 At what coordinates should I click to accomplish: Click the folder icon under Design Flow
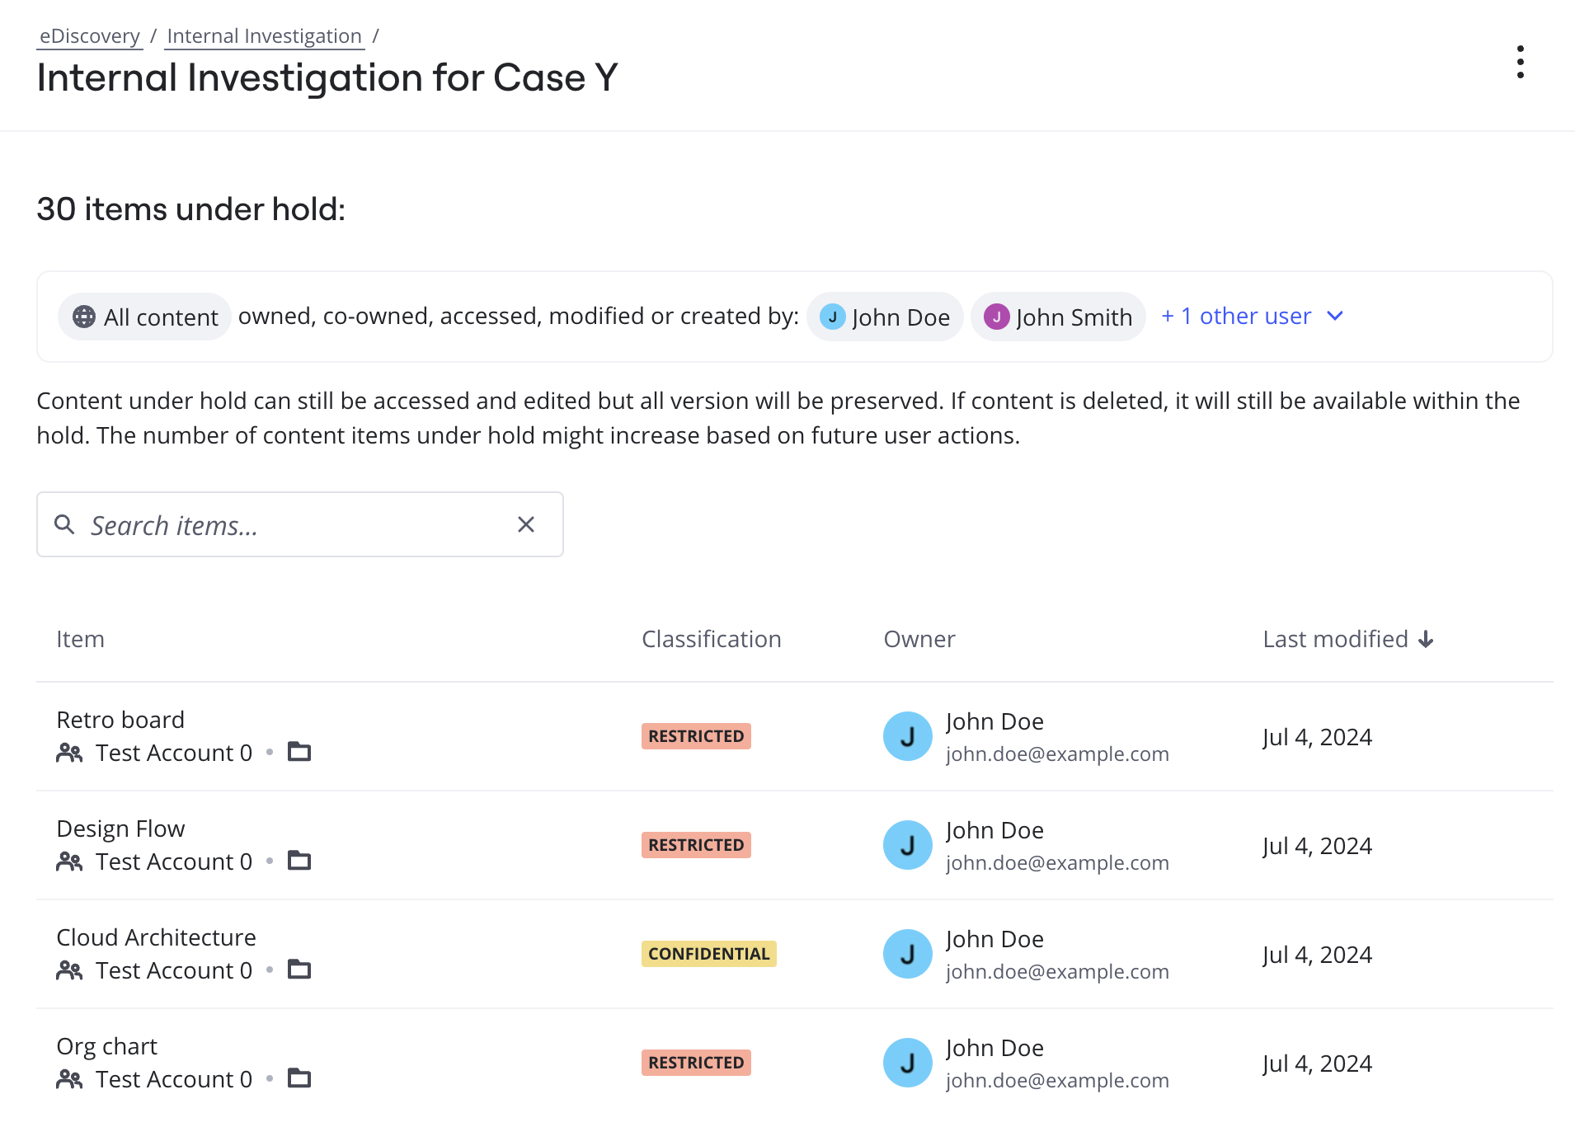(x=299, y=861)
